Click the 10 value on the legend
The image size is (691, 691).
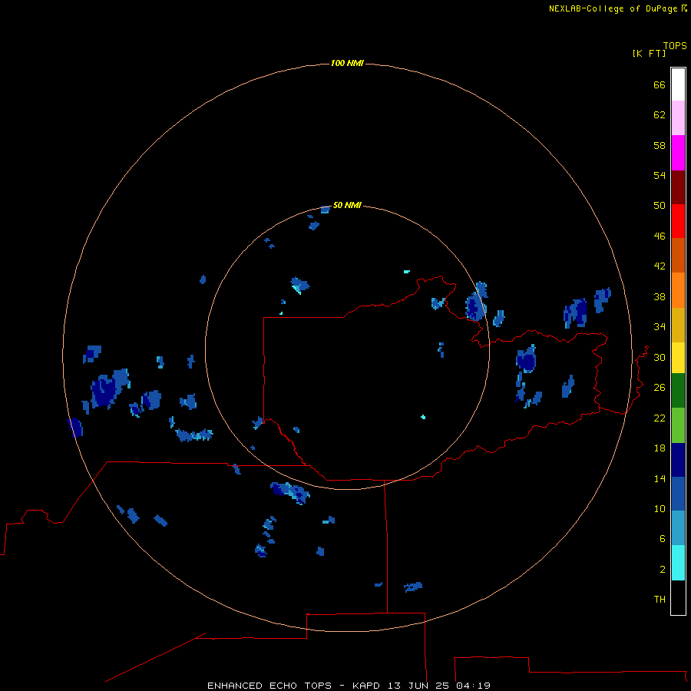pos(660,509)
